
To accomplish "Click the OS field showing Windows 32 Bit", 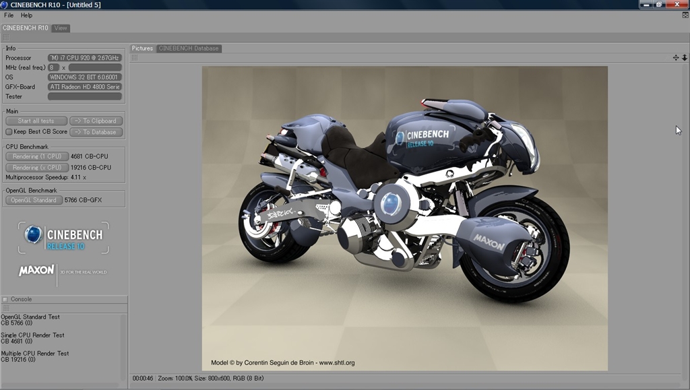I will coord(84,77).
